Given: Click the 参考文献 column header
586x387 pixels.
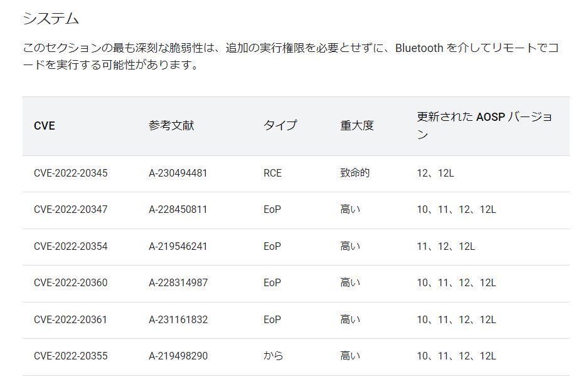Looking at the screenshot, I should coord(171,126).
